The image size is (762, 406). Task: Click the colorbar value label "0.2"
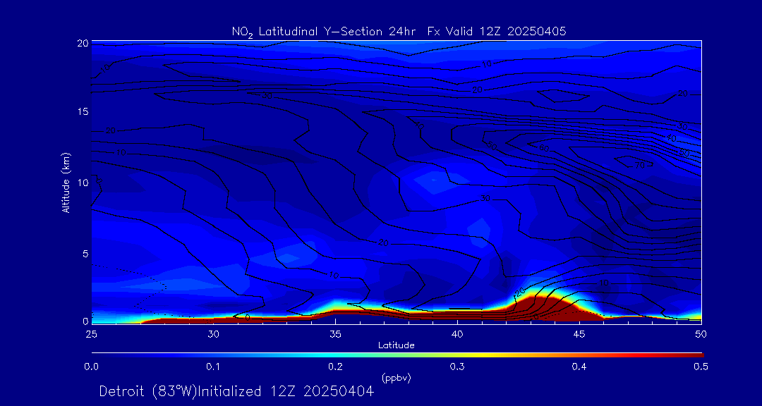335,367
